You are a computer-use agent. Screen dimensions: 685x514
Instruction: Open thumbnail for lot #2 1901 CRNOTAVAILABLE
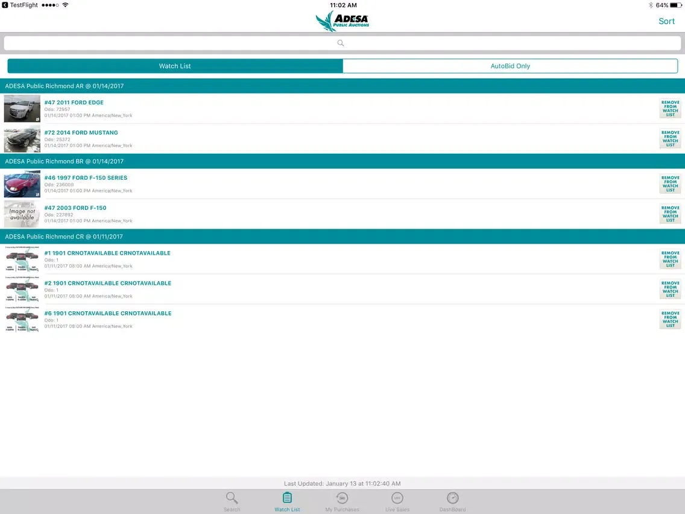click(x=22, y=289)
